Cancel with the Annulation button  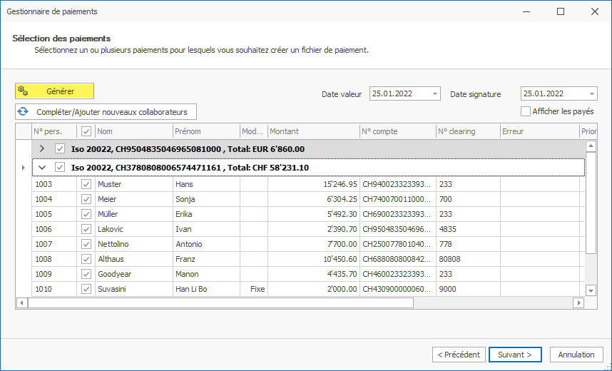(x=576, y=355)
